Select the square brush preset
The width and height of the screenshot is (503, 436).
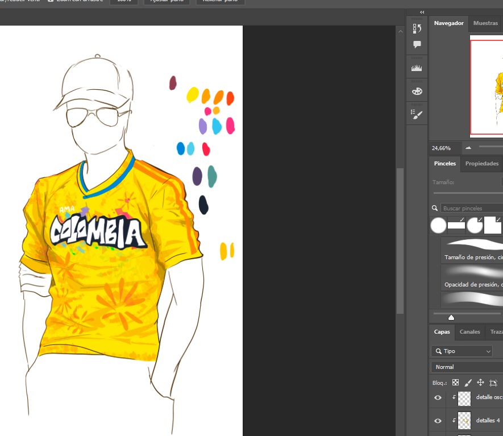(x=493, y=225)
